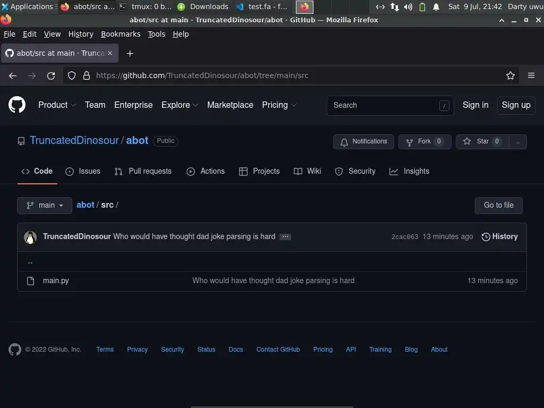Focus the GitHub Search field

[x=390, y=106]
